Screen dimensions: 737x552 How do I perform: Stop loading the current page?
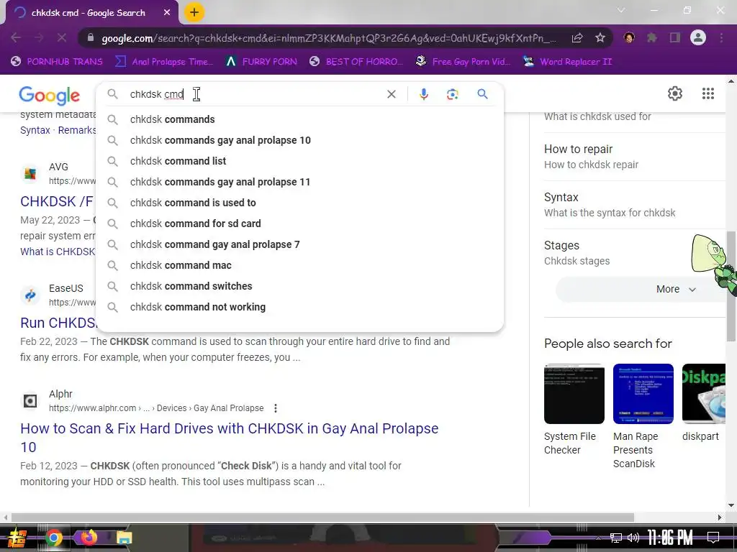pos(62,37)
